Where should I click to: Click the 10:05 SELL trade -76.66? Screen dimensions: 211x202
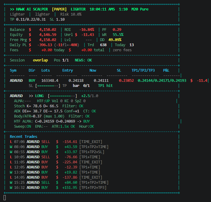pyautogui.click(x=55, y=157)
